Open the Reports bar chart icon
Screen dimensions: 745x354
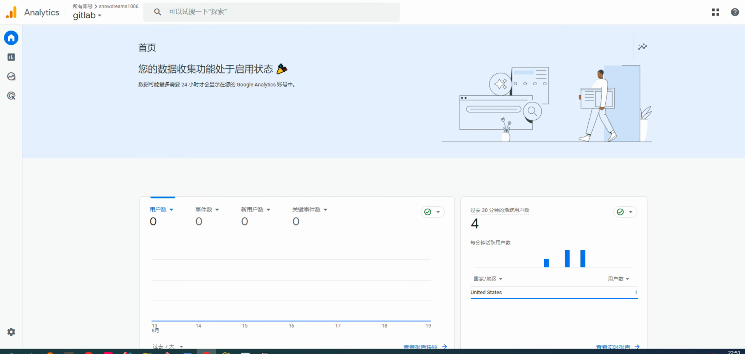11,57
